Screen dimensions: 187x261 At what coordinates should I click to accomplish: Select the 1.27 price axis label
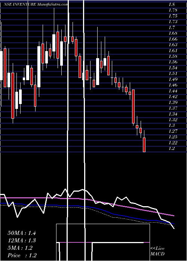(x=173, y=131)
